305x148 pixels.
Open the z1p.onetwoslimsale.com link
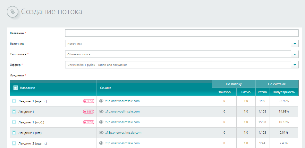click(x=123, y=112)
